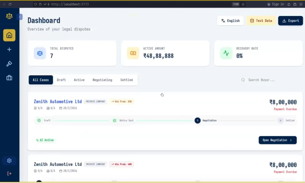Viewport: 305px width, 183px height.
Task: Click the Draft step check marker
Action: pos(39,120)
